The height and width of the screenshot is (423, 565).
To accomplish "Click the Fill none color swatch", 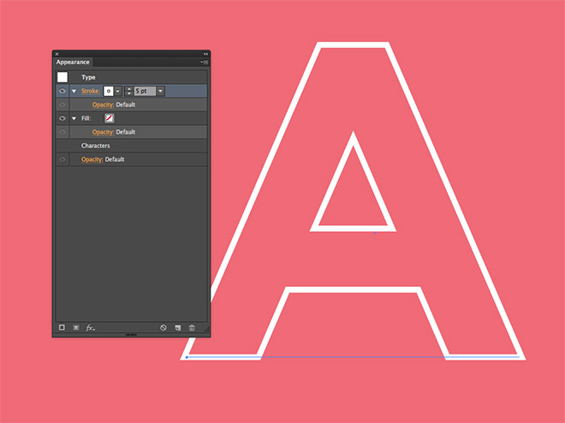I will click(x=110, y=118).
